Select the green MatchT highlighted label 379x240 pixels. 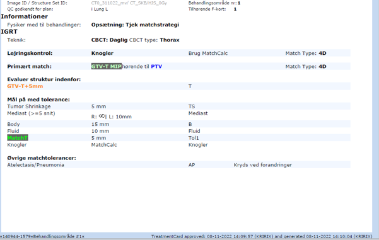click(18, 138)
